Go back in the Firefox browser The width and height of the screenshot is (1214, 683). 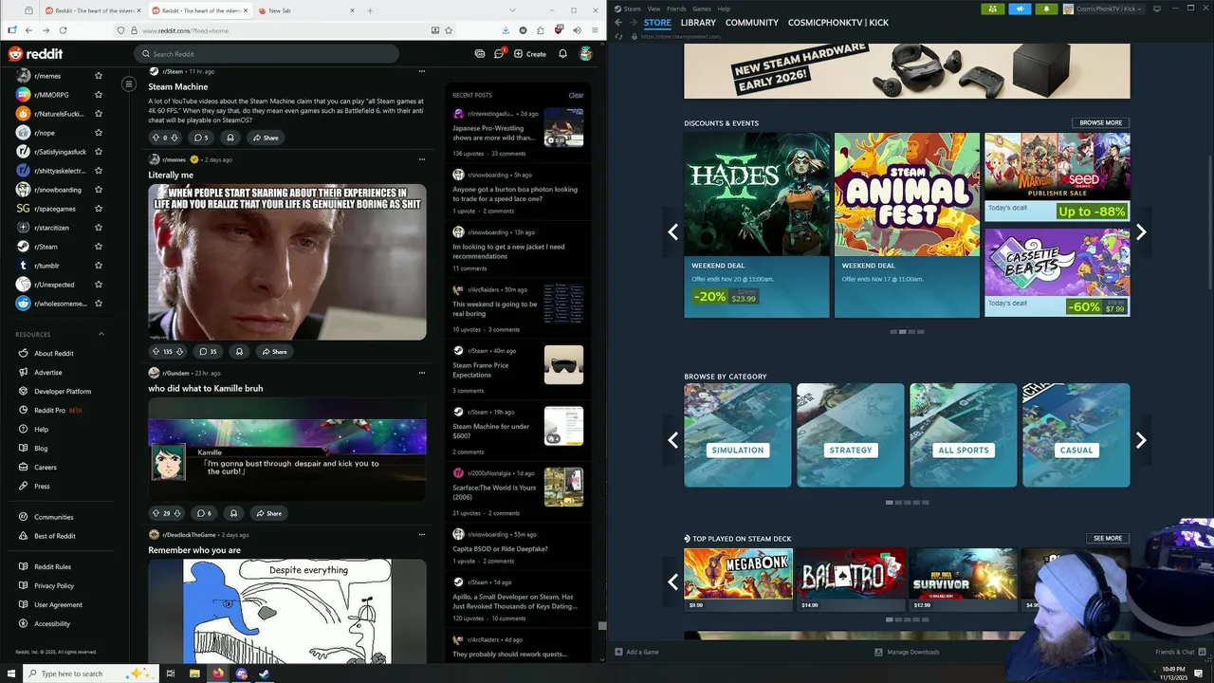point(28,30)
